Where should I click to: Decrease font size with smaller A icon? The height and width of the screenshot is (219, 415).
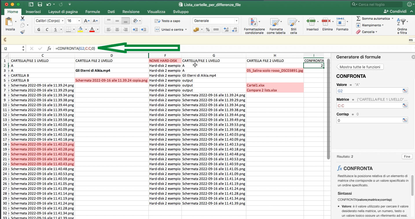tap(95, 21)
